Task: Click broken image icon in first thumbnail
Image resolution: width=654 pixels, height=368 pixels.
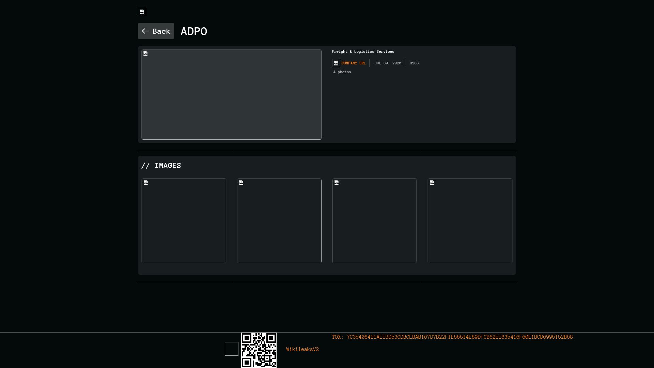Action: pyautogui.click(x=146, y=183)
